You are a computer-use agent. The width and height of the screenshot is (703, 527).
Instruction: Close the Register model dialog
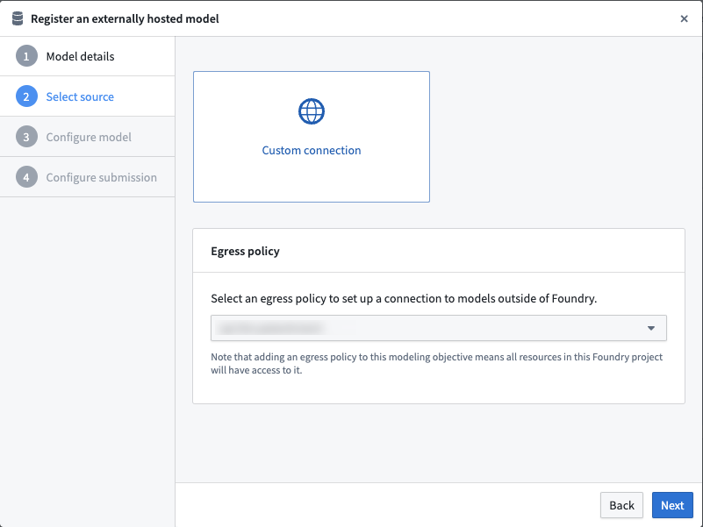pyautogui.click(x=684, y=18)
